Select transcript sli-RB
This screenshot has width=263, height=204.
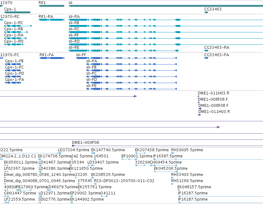[x=74, y=23]
